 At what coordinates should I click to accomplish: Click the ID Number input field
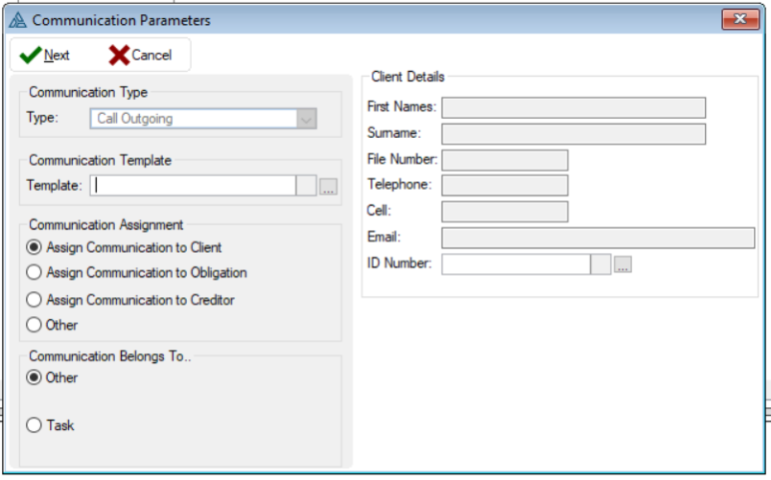tap(516, 264)
